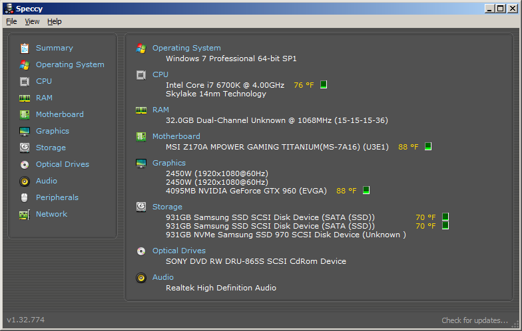522x331 pixels.
Task: Go to Operating System section in sidebar
Action: tap(70, 64)
